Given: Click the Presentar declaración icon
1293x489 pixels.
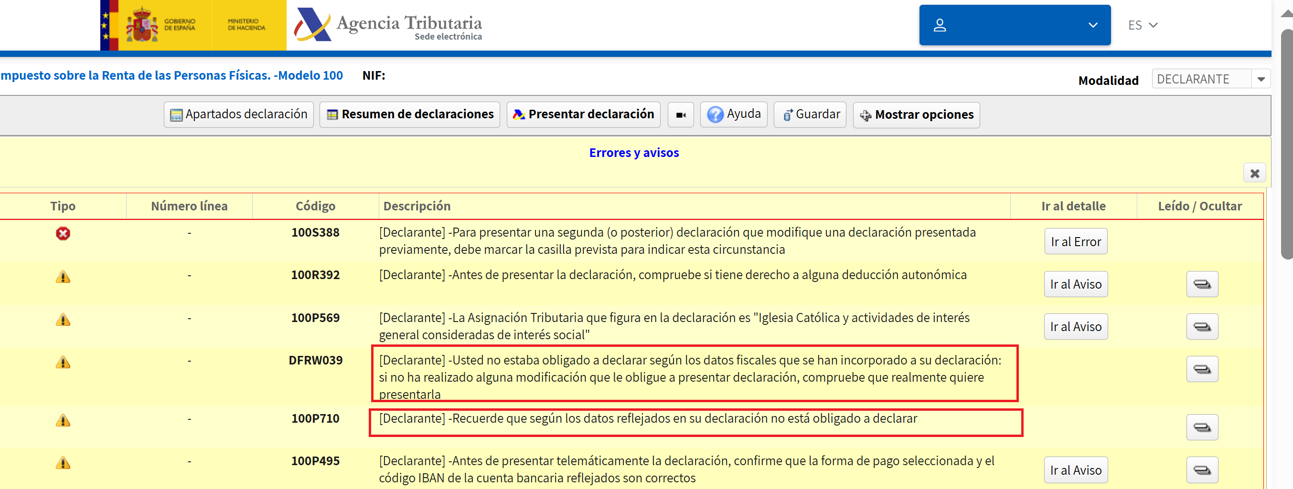Looking at the screenshot, I should [x=519, y=114].
